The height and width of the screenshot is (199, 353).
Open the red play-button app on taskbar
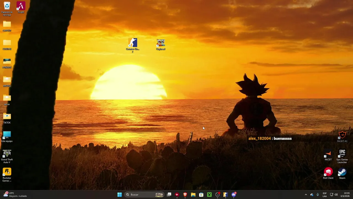coord(177,195)
